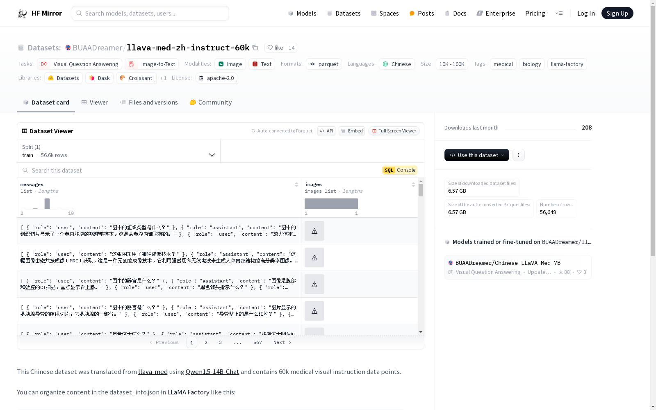
Task: Click Next page in the pagination
Action: (x=282, y=342)
